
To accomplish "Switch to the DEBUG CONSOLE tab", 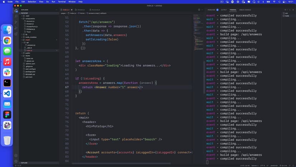I will tap(245, 10).
